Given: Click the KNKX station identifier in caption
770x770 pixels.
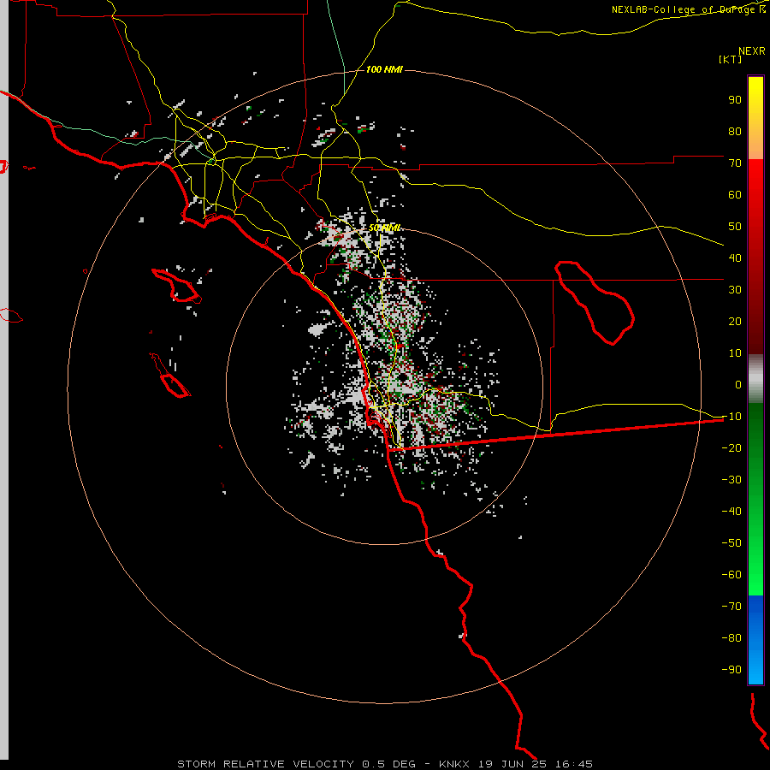Looking at the screenshot, I should click(x=454, y=764).
